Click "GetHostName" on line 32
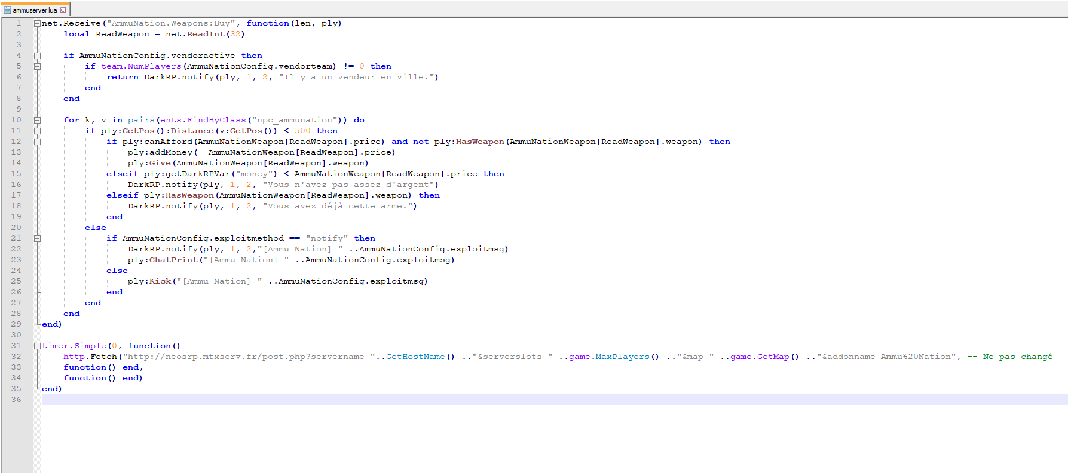 (x=415, y=357)
